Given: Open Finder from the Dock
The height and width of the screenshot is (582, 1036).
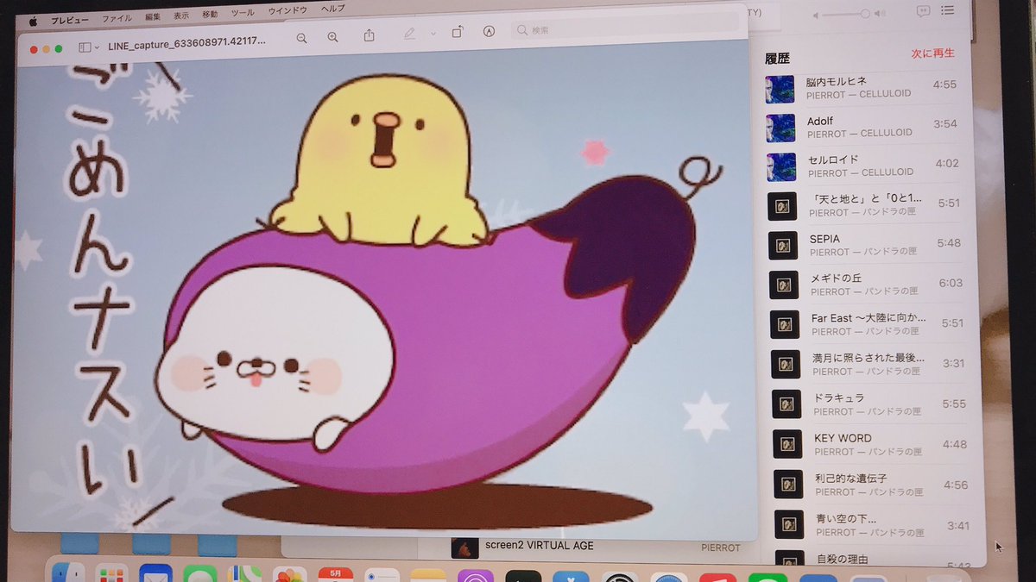Looking at the screenshot, I should point(67,573).
